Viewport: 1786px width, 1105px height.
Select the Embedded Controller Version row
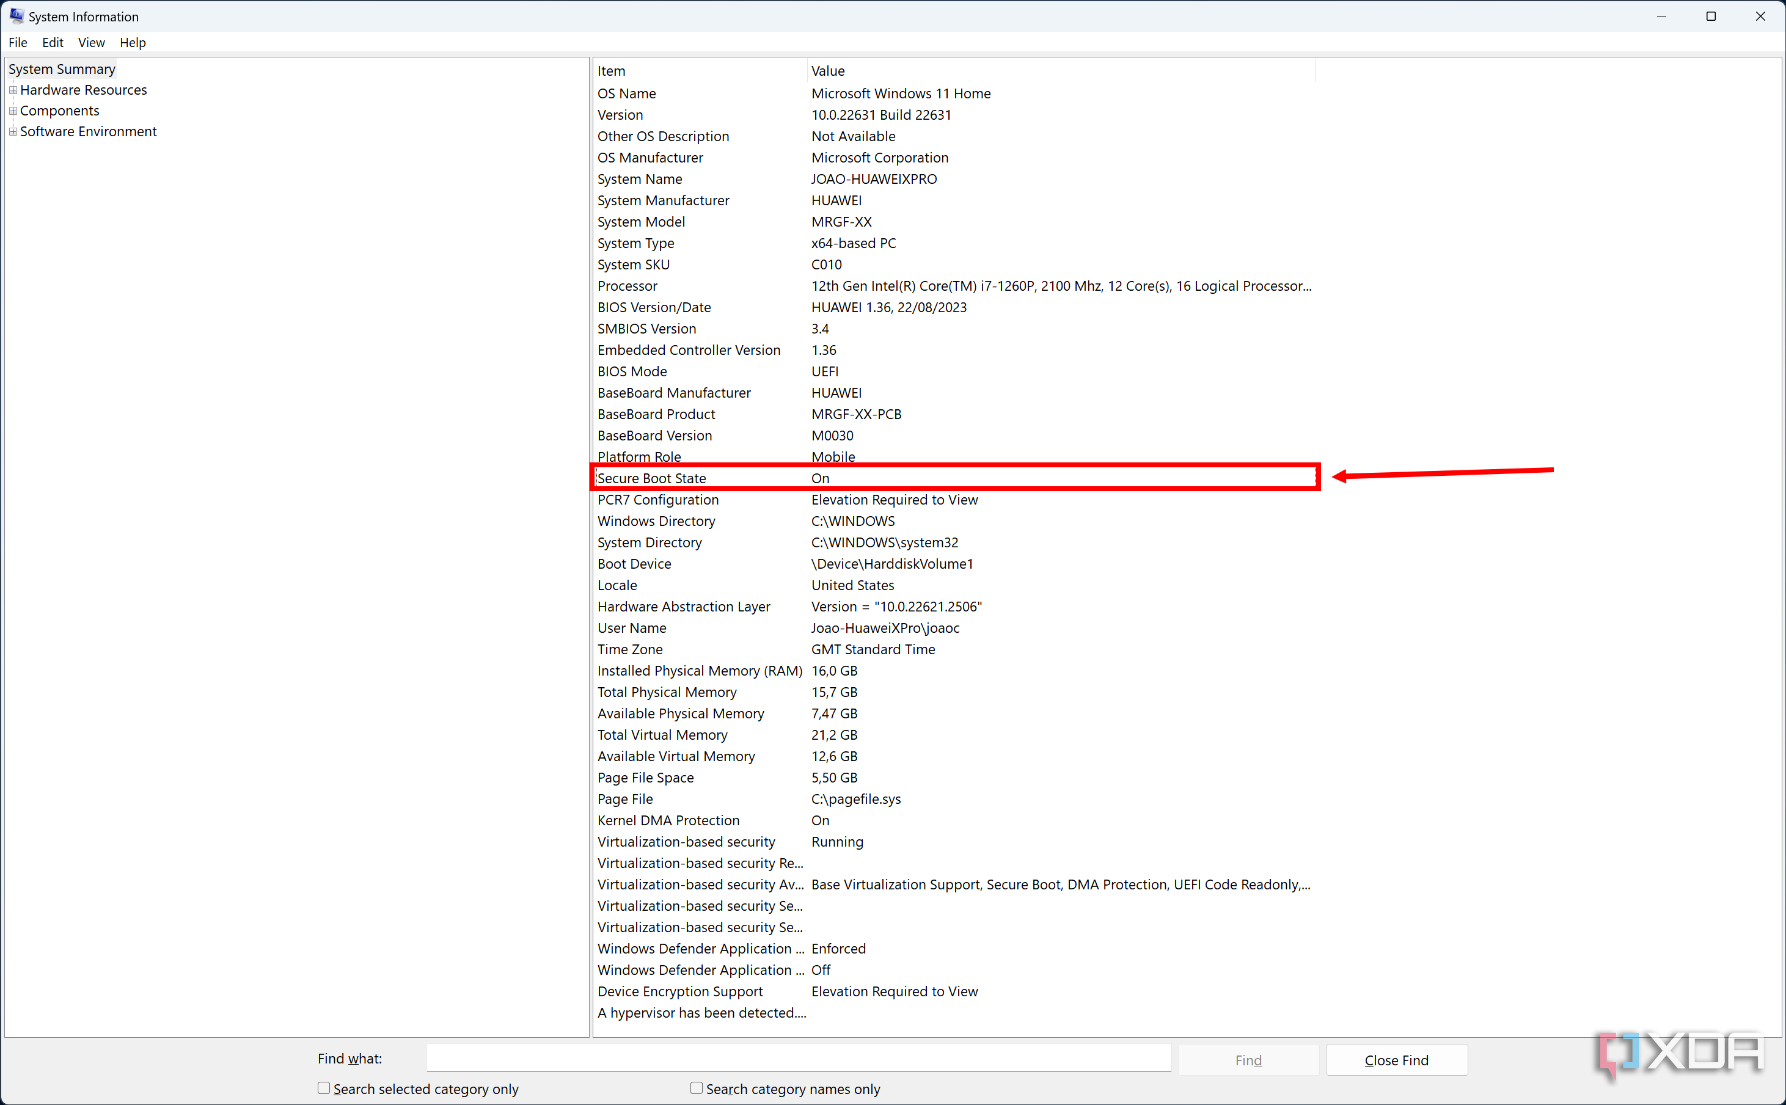954,350
